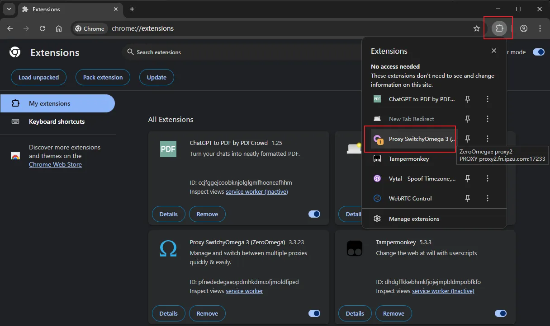
Task: Click the WebRTC Control share icon in popup
Action: (377, 198)
